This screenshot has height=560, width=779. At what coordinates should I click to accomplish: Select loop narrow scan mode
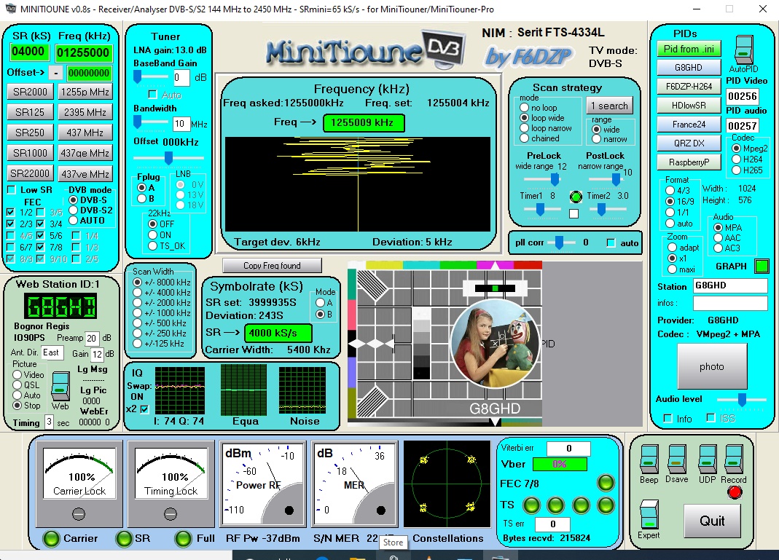coord(524,128)
